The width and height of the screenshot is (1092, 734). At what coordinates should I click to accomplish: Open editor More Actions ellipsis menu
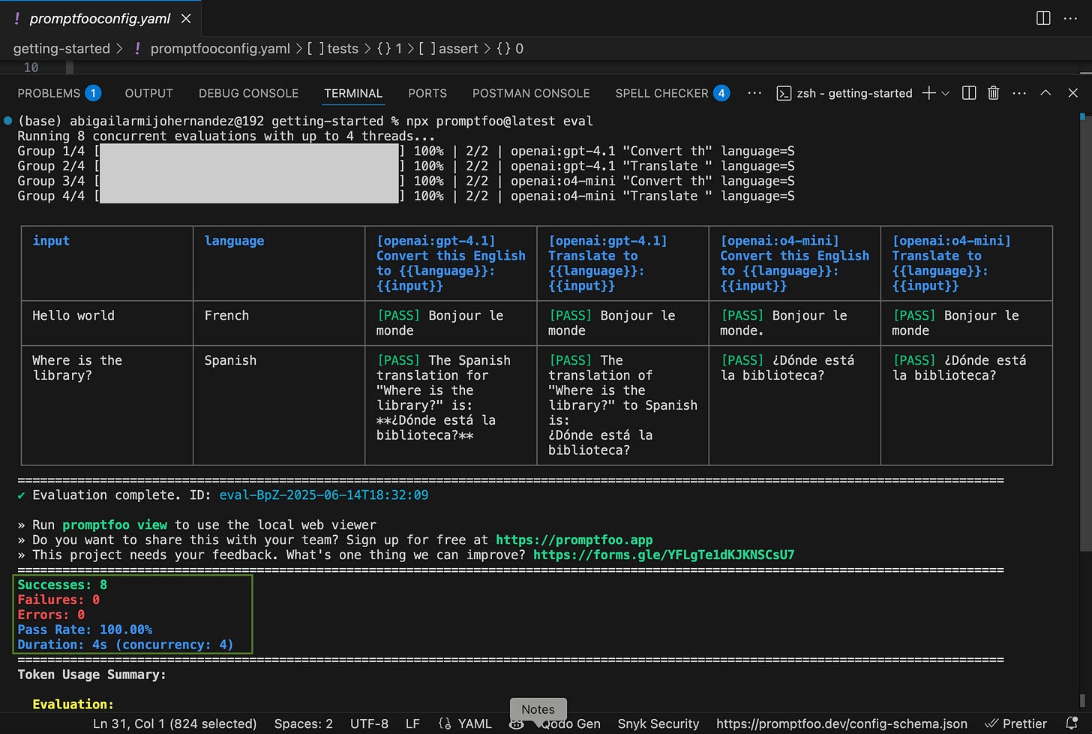click(x=1070, y=18)
